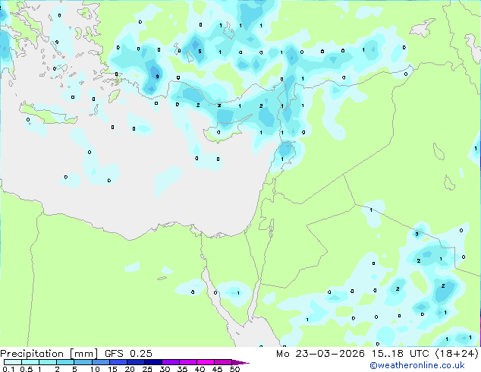Click the legend scale value "25"
This screenshot has width=481, height=372.
click(147, 369)
